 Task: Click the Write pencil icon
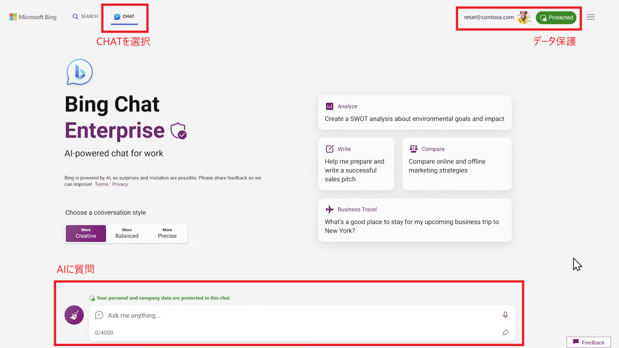330,149
